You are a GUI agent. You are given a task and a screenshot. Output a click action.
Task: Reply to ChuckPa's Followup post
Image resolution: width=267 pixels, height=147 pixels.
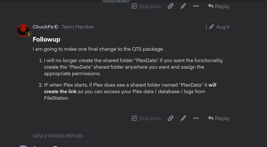coord(219,118)
